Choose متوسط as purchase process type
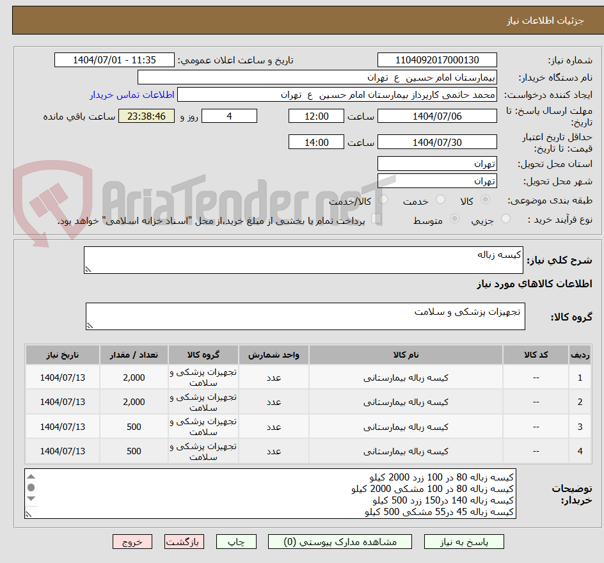Image resolution: width=604 pixels, height=563 pixels. [454, 218]
